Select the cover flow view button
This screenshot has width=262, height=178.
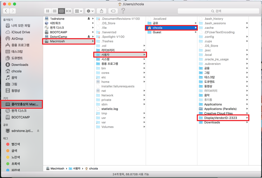click(68, 11)
